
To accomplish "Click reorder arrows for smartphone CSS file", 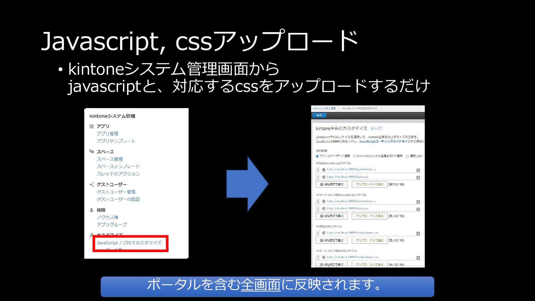I will pos(318,257).
